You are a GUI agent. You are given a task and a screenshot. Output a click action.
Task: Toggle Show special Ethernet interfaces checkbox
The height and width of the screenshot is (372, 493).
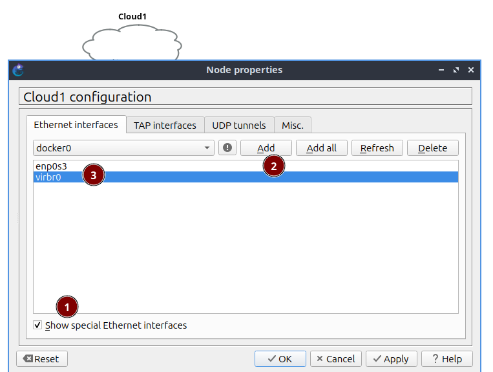[x=38, y=325]
